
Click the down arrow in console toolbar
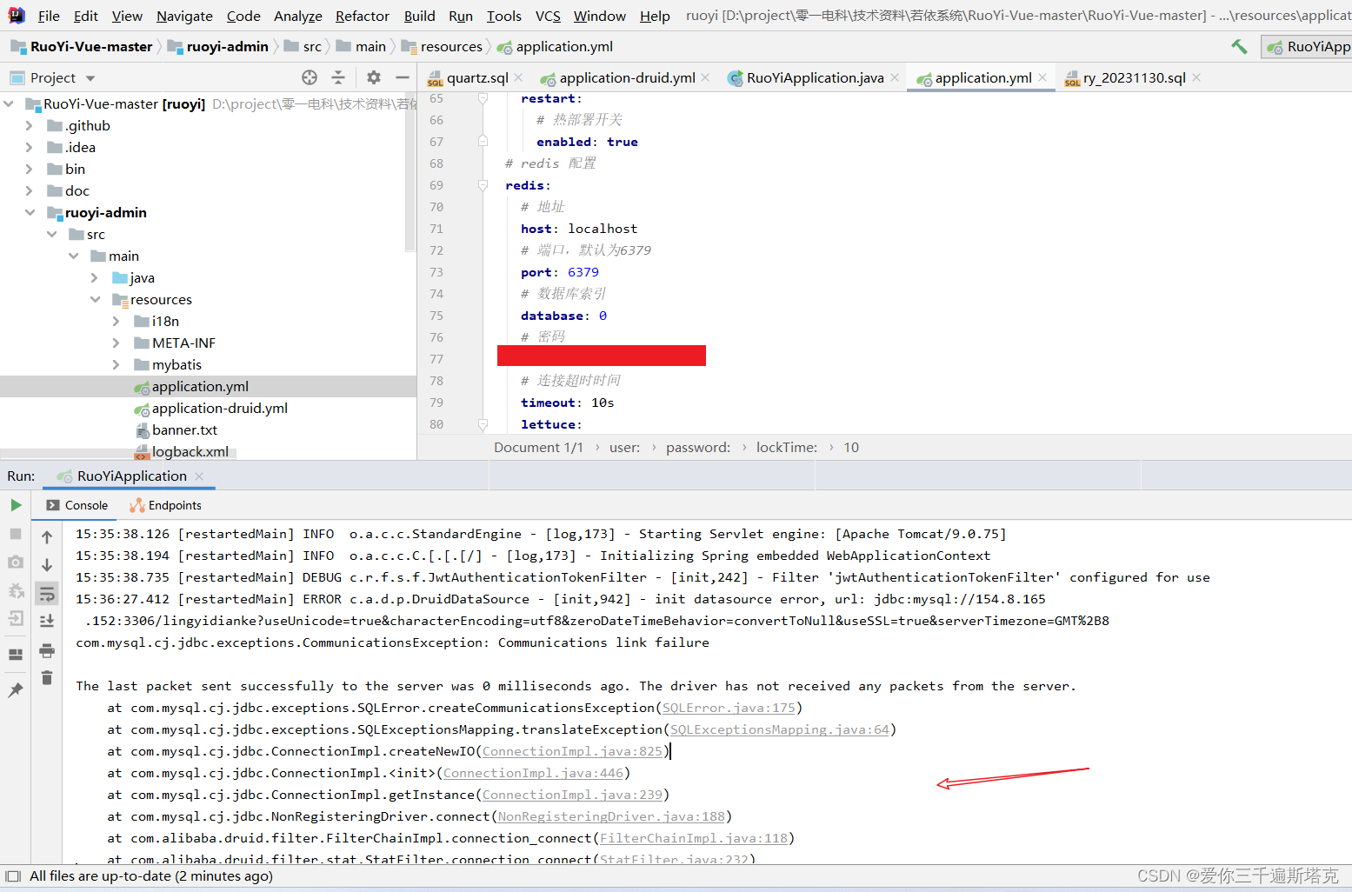[x=47, y=565]
